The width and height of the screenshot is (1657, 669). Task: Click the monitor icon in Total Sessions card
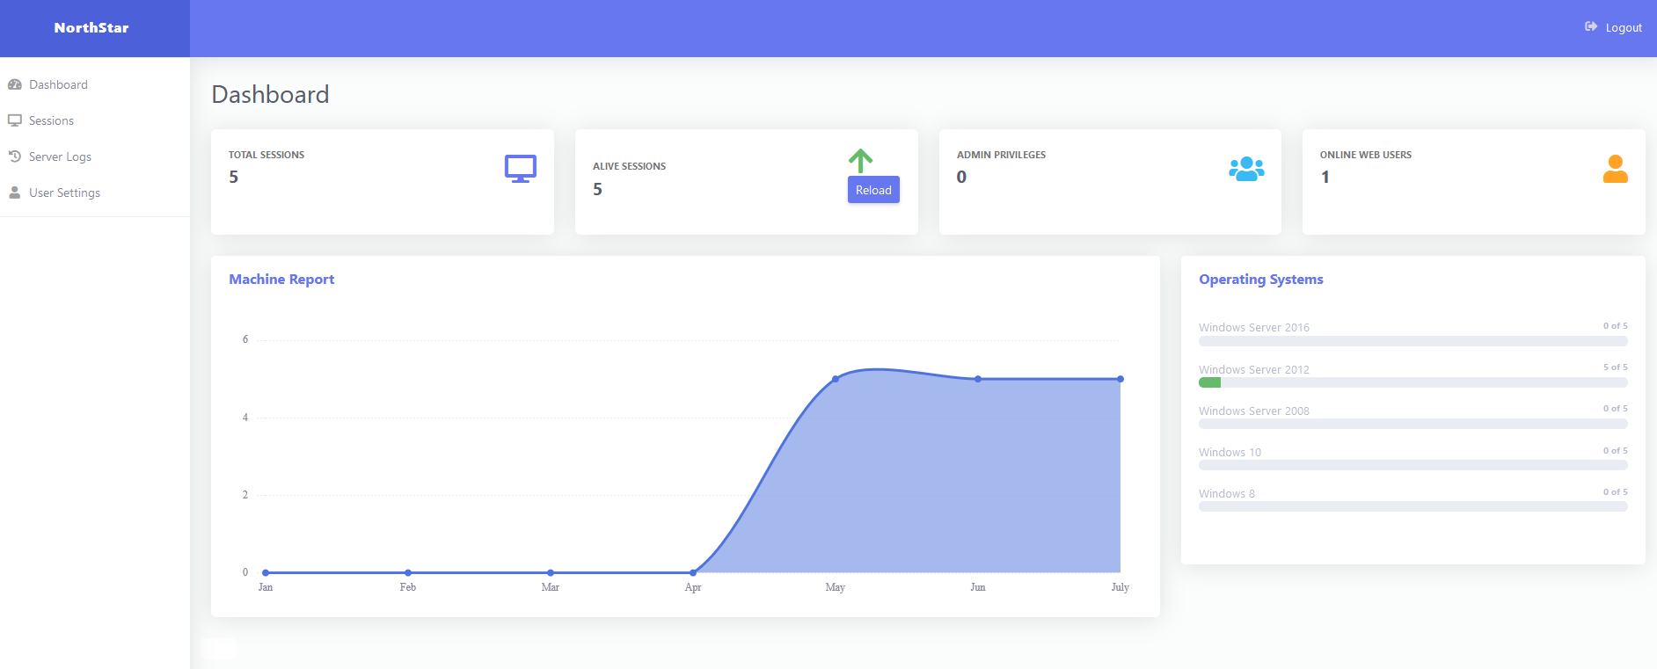521,169
